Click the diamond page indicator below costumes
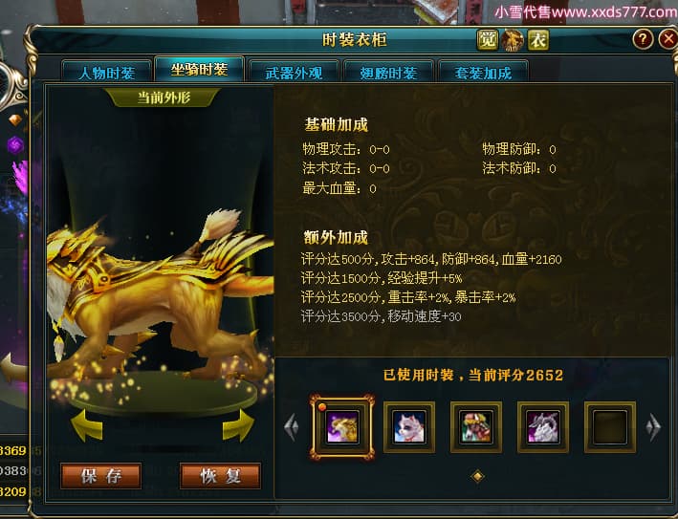This screenshot has height=519, width=678. [x=477, y=476]
